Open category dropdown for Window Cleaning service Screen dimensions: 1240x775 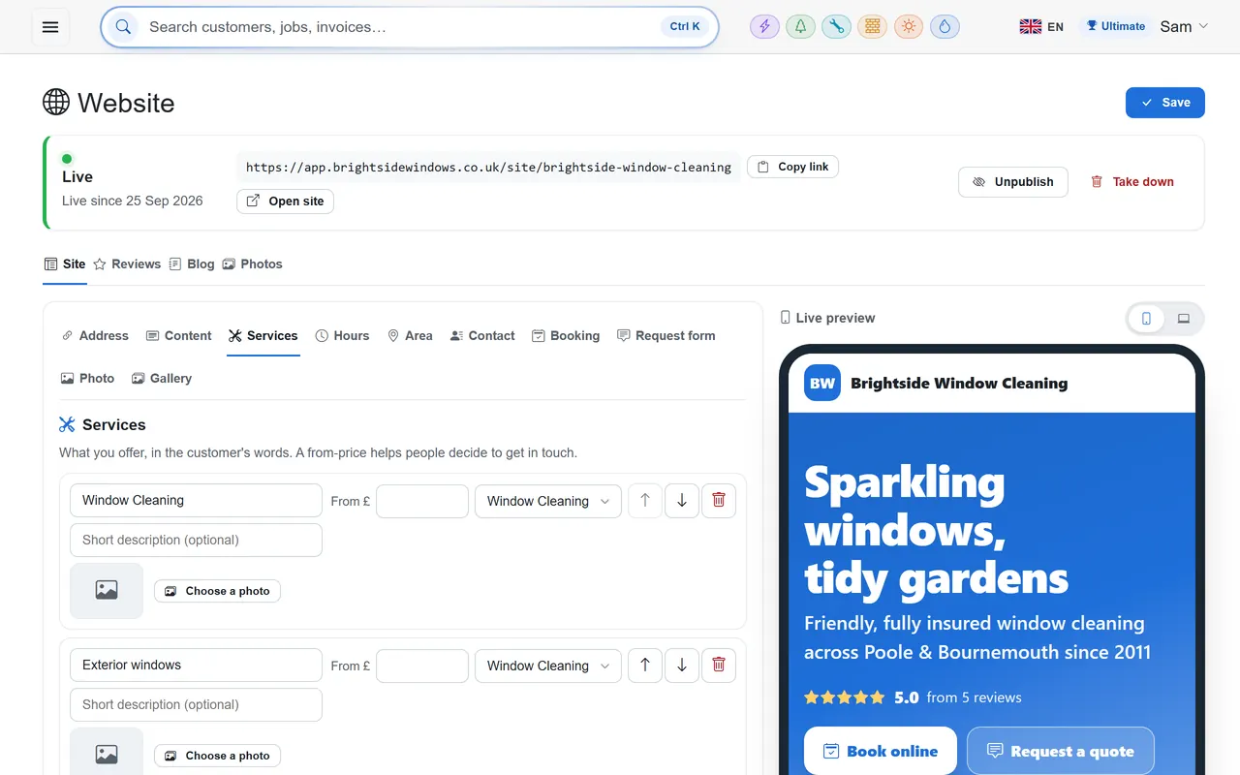548,501
